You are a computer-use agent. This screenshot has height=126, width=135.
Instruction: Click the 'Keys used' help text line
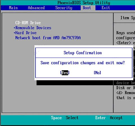pyautogui.click(x=126, y=33)
